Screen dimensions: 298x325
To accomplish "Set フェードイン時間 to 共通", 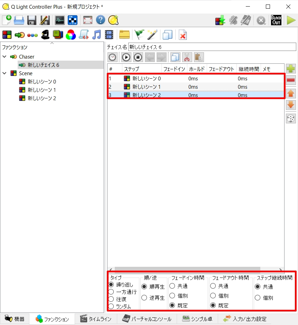I will click(x=172, y=286).
